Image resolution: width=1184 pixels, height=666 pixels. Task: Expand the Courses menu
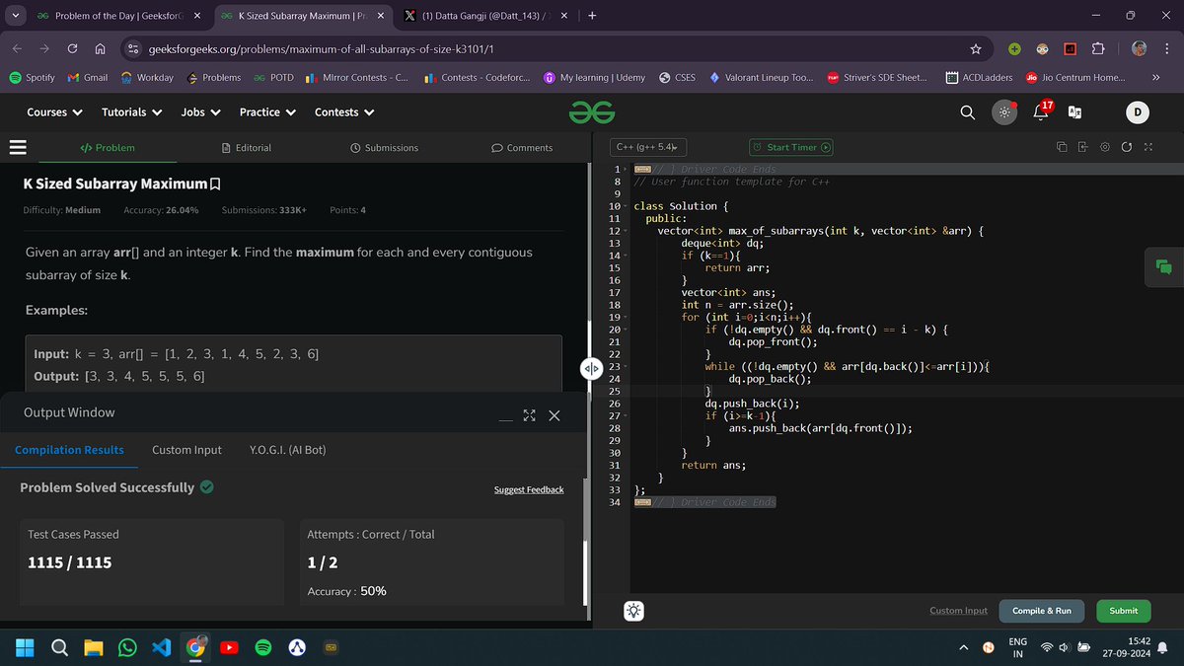coord(54,112)
